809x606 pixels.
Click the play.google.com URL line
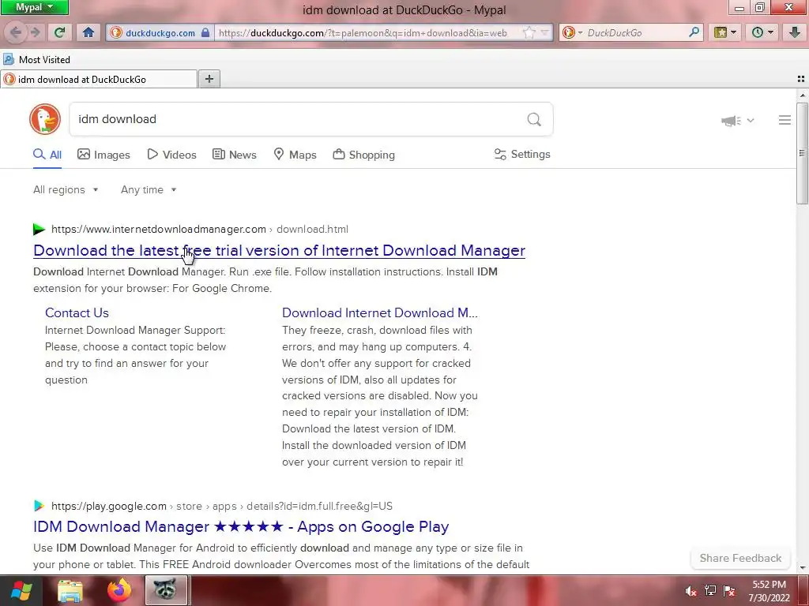(x=222, y=506)
